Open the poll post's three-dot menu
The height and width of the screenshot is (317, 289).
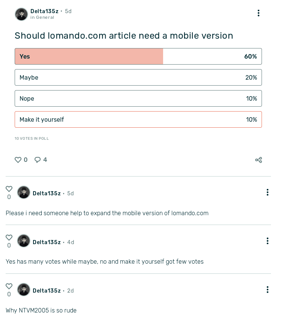[259, 13]
